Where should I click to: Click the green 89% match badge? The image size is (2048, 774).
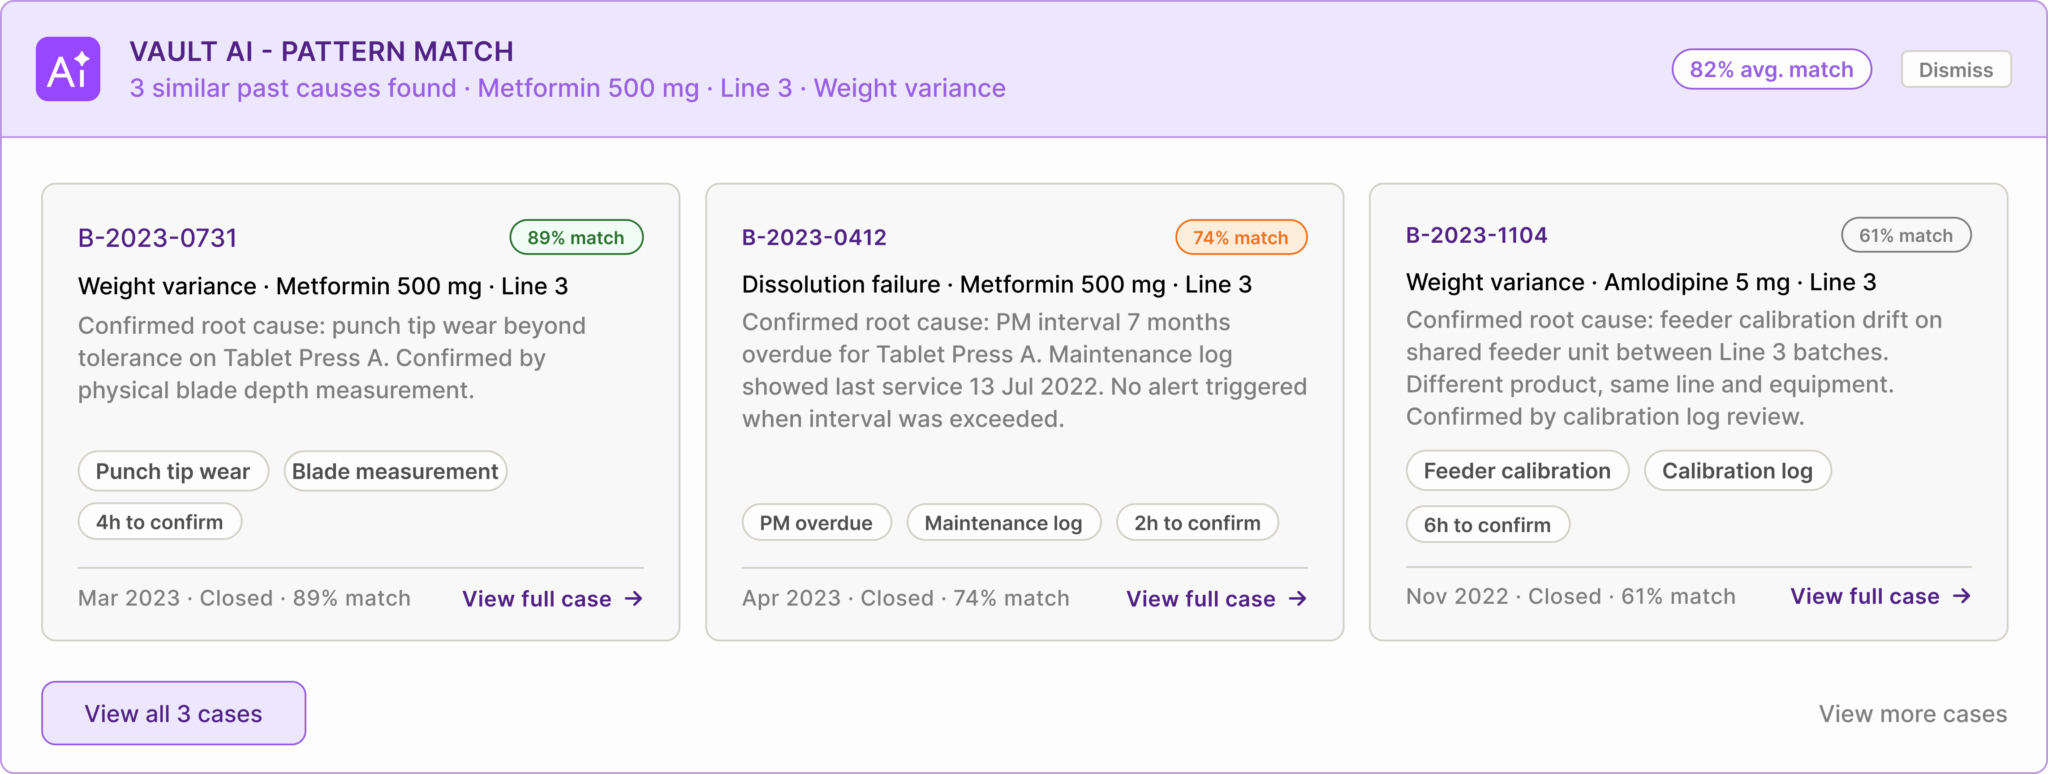pos(576,237)
